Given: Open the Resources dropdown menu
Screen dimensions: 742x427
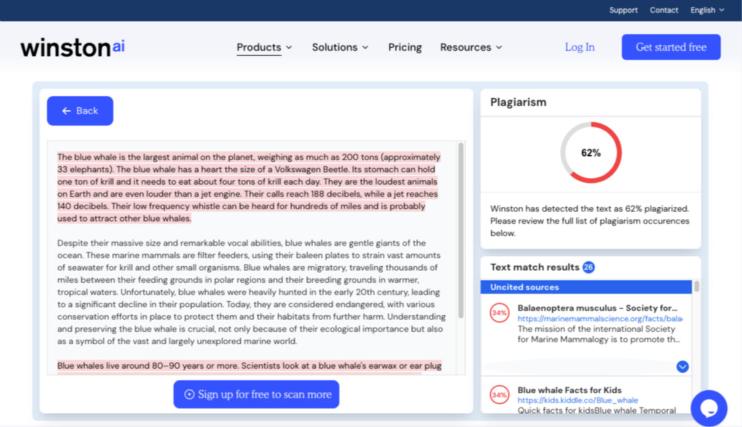Looking at the screenshot, I should 471,47.
